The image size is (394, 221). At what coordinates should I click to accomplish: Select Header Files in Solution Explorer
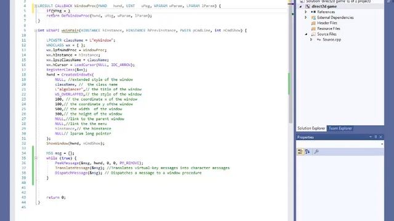click(327, 23)
